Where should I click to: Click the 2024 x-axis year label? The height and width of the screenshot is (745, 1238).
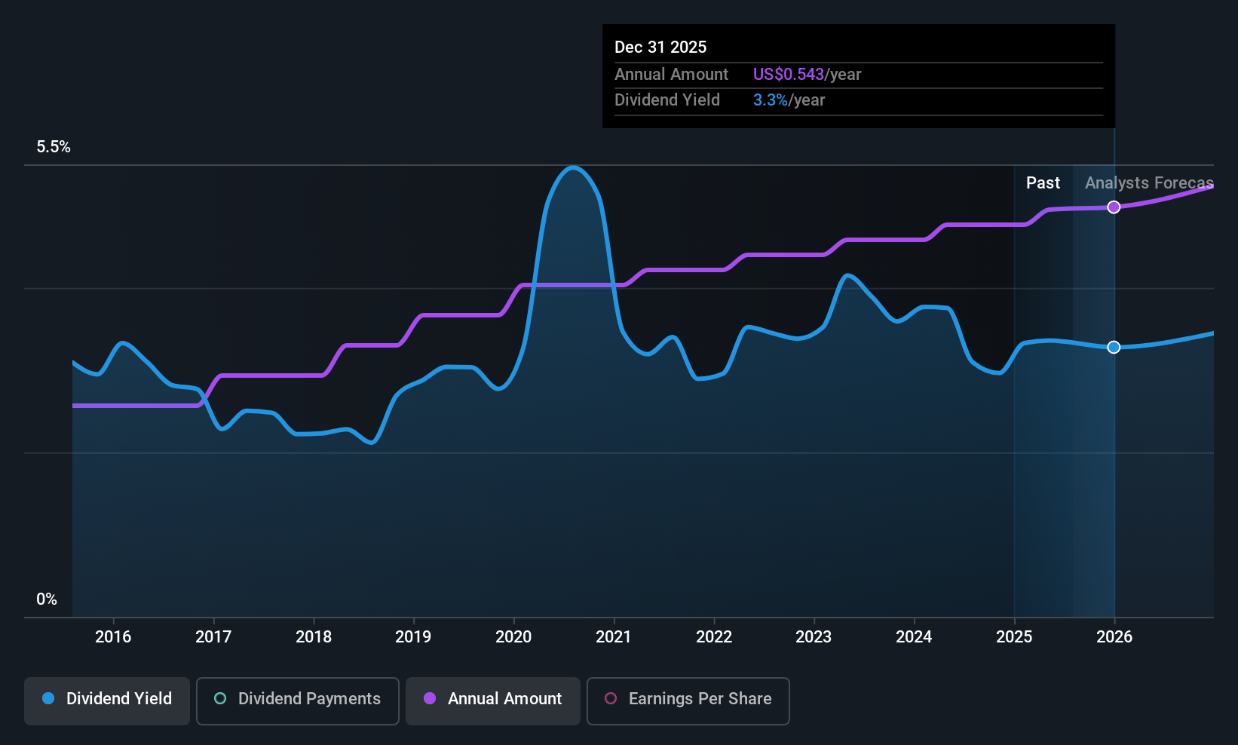coord(914,637)
